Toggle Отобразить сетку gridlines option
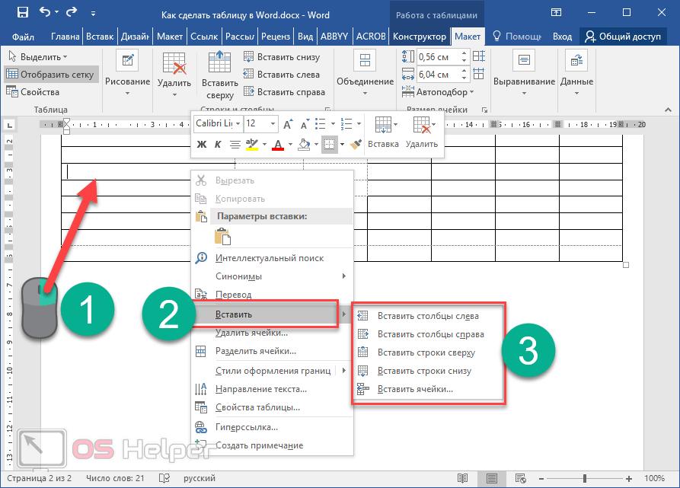680x488 pixels. pos(50,75)
